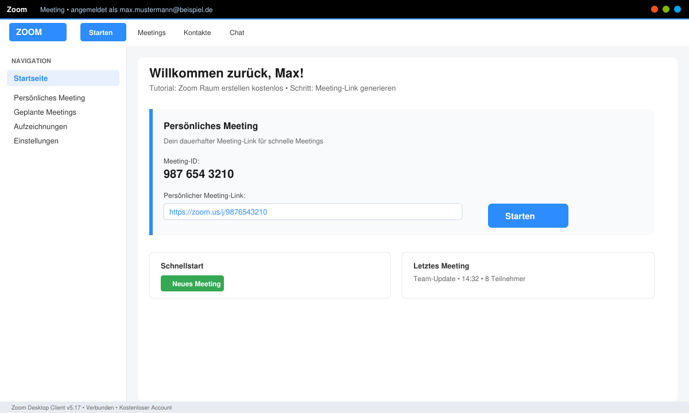Image resolution: width=689 pixels, height=413 pixels.
Task: Click the NAVIGATION sidebar heading
Action: (x=31, y=61)
